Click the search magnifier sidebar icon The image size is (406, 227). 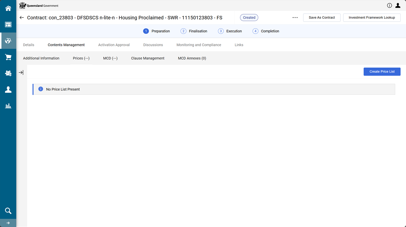click(x=8, y=211)
